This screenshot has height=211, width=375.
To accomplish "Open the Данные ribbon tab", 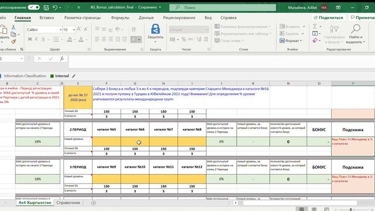I will click(146, 18).
